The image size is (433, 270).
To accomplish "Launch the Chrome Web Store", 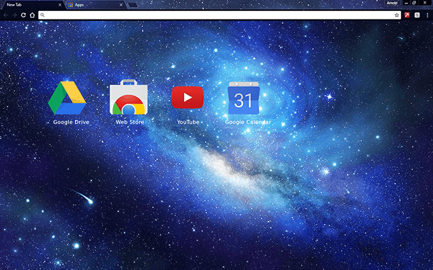I will tap(129, 99).
